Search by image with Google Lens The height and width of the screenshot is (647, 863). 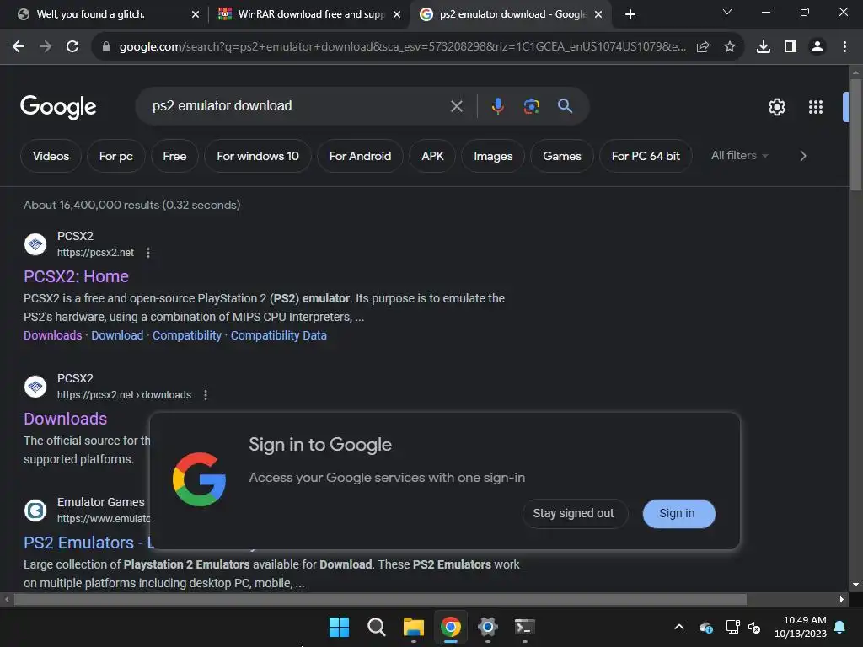tap(531, 105)
